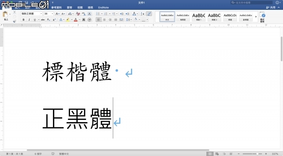Viewport: 283px width, 156px height.
Task: Select Justify paragraph alignment
Action: coord(116,20)
